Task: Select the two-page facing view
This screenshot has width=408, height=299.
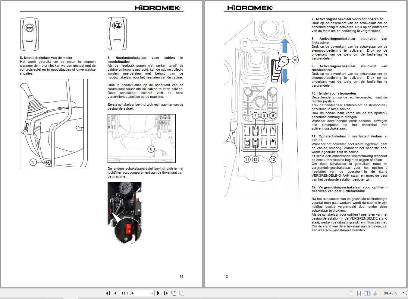Action: pyautogui.click(x=367, y=293)
